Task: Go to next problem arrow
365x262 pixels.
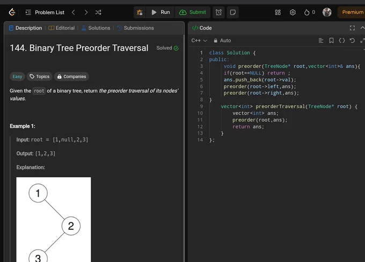Action: [86, 12]
